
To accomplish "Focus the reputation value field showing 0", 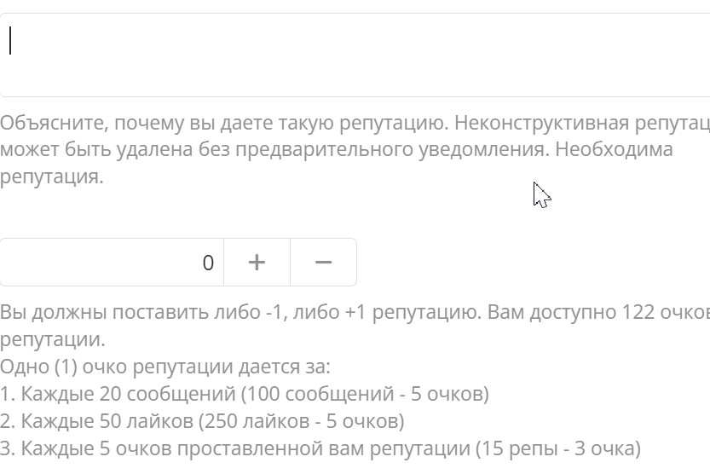I will click(112, 262).
